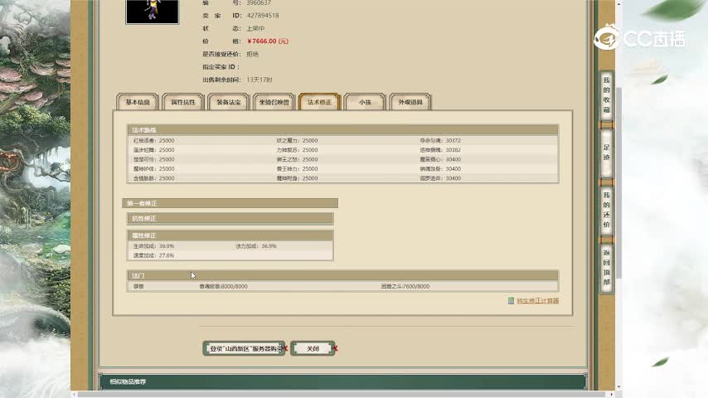Switch to the 小孩 tab
The width and height of the screenshot is (708, 398).
pos(365,102)
